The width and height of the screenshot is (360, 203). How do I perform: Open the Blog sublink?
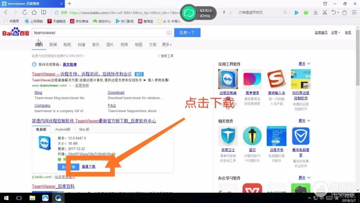[38, 92]
